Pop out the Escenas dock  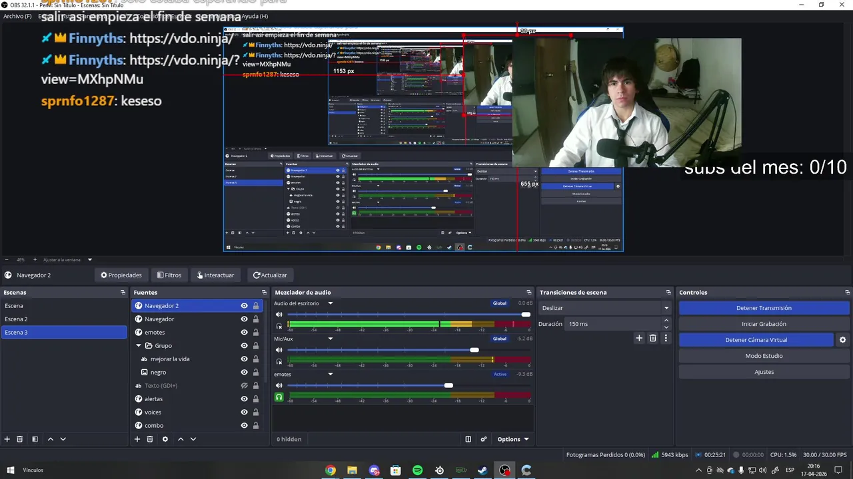123,293
